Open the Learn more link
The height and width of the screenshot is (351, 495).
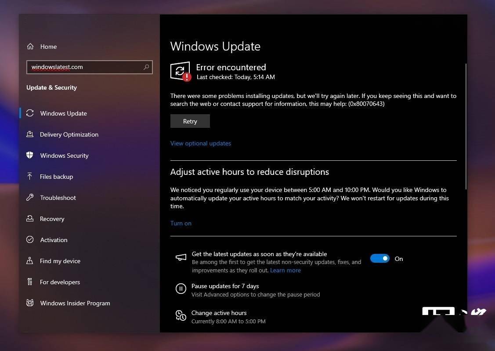click(x=285, y=270)
